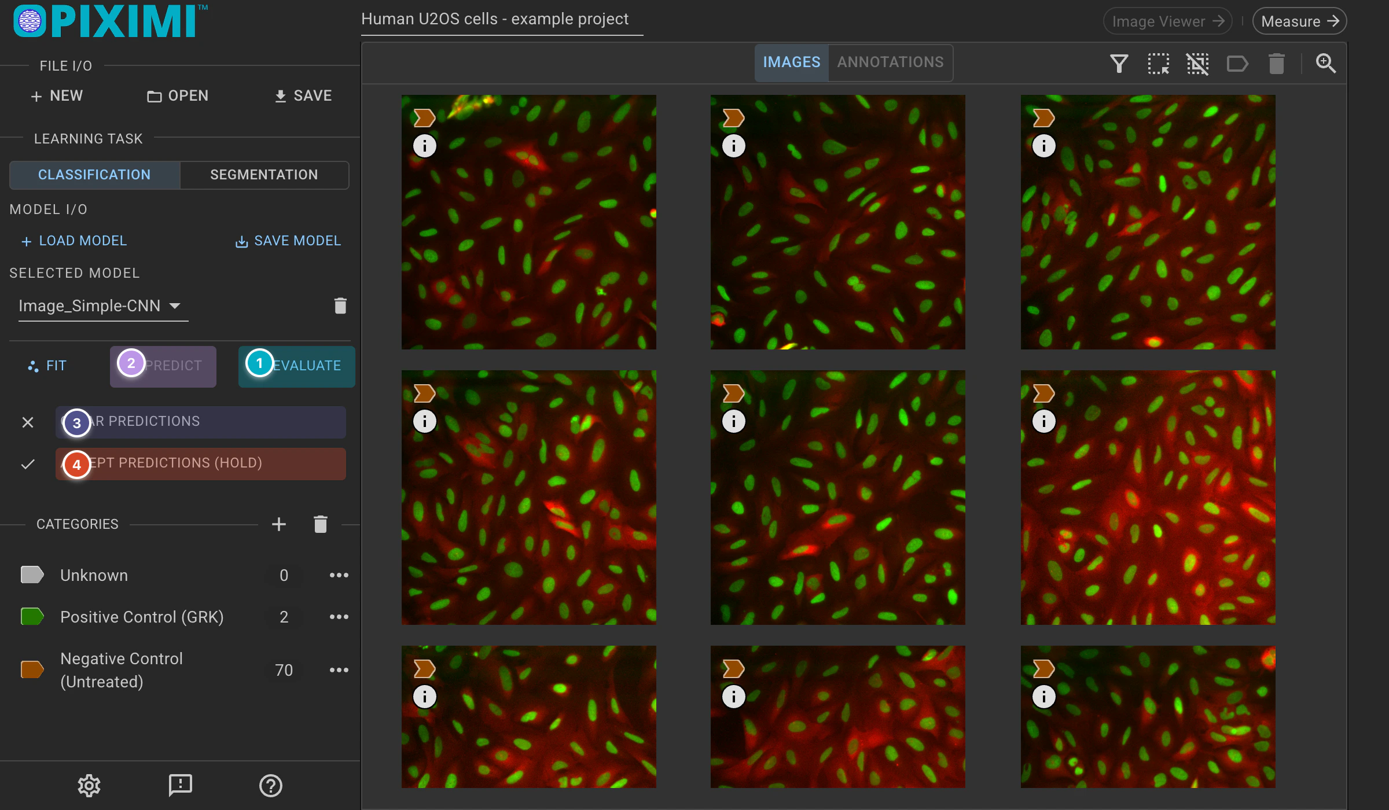The height and width of the screenshot is (810, 1389).
Task: Click the Save project button
Action: click(303, 95)
